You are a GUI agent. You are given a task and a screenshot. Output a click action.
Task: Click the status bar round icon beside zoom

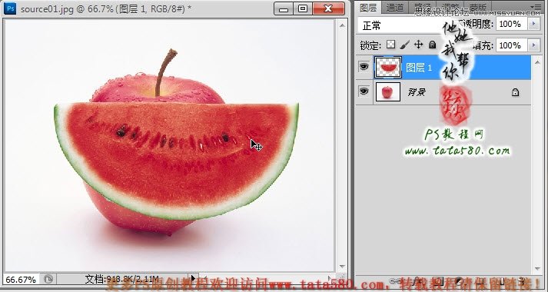click(48, 279)
